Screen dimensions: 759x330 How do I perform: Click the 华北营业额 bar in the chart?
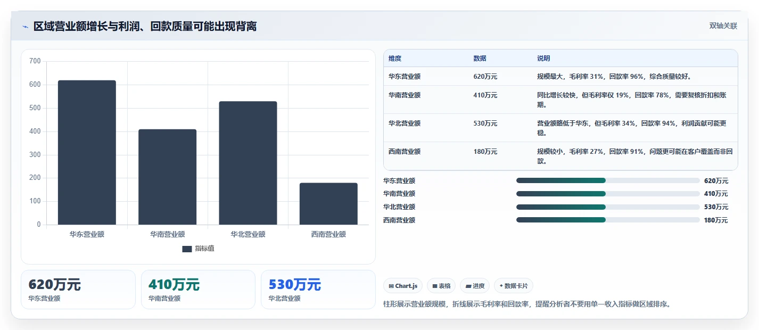[x=248, y=163]
